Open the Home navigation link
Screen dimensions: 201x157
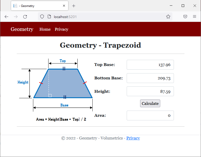coord(45,29)
